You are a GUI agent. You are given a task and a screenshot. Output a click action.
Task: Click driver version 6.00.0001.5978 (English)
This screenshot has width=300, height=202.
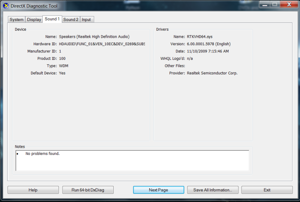[209, 44]
